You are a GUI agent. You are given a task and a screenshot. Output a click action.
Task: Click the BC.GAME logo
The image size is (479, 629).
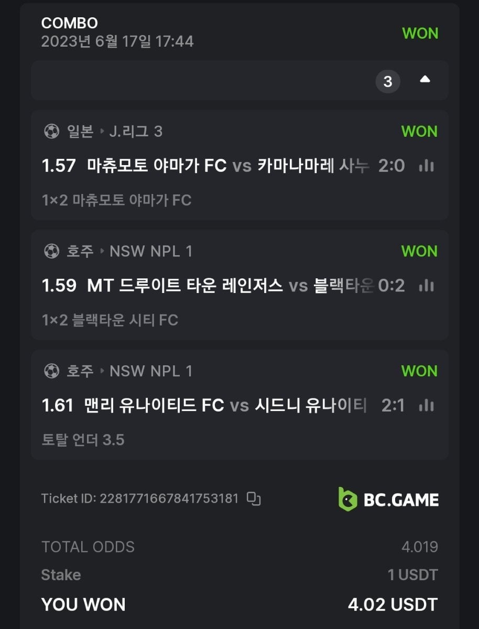pos(388,500)
